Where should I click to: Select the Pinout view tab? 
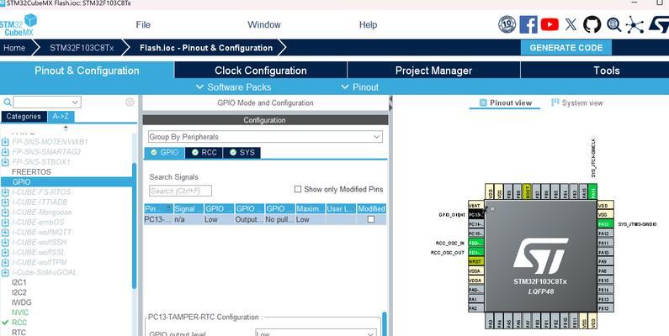[505, 102]
